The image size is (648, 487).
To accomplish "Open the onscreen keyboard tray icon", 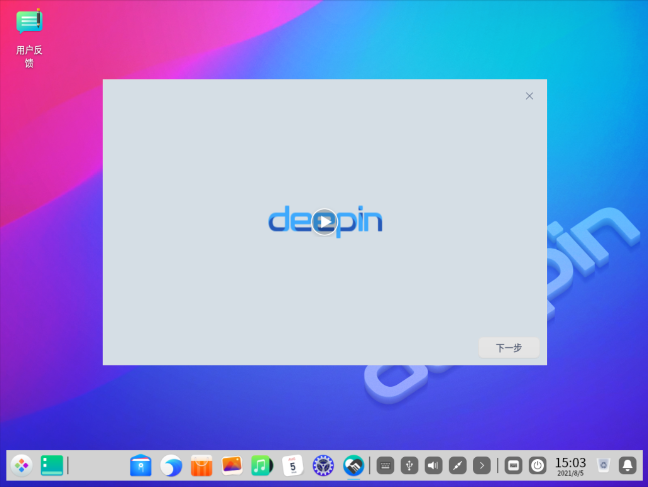I will (x=386, y=465).
